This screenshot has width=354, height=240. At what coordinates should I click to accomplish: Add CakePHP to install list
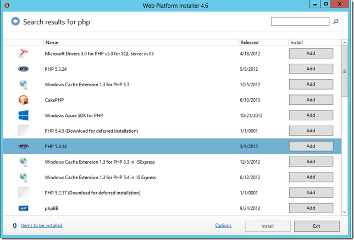point(311,100)
